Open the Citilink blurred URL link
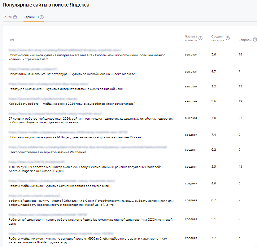This screenshot has height=247, width=257. tap(62, 181)
